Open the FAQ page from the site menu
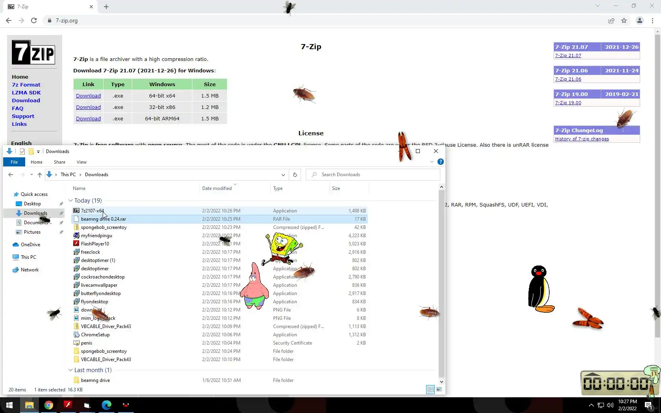Image resolution: width=661 pixels, height=413 pixels. [18, 109]
